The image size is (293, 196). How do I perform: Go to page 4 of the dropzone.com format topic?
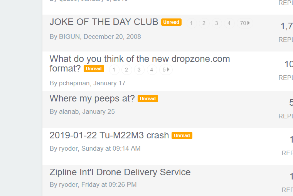tap(152, 70)
